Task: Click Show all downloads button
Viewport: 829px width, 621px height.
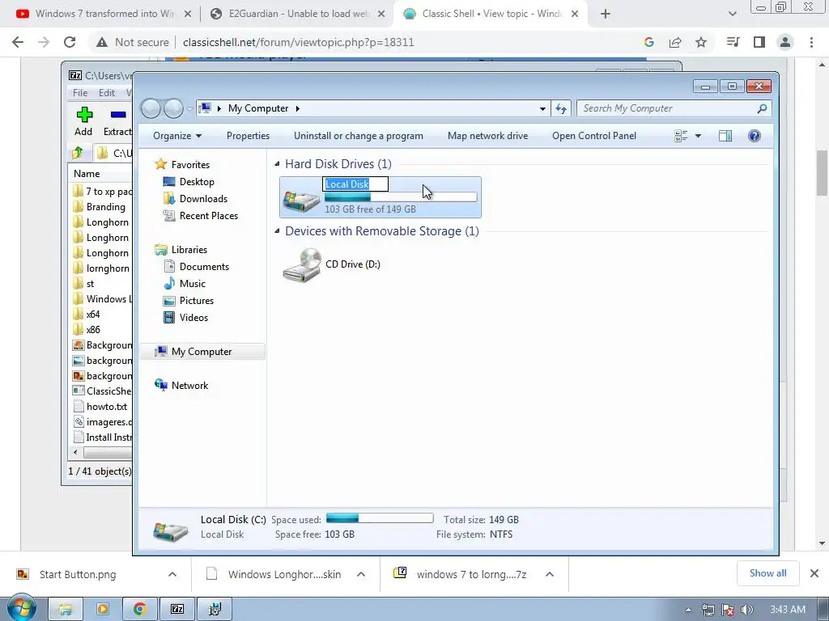Action: [x=767, y=573]
